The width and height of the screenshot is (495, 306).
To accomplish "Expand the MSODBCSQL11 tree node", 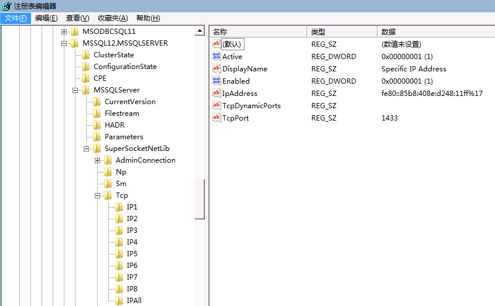I will pyautogui.click(x=64, y=32).
